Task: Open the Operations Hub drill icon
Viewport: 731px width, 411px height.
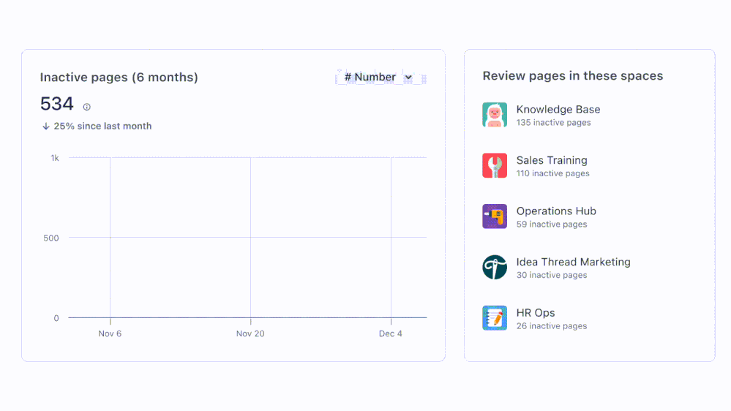Action: pyautogui.click(x=495, y=216)
